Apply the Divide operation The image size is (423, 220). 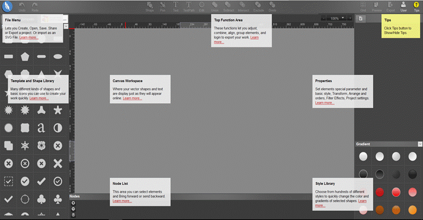272,7
